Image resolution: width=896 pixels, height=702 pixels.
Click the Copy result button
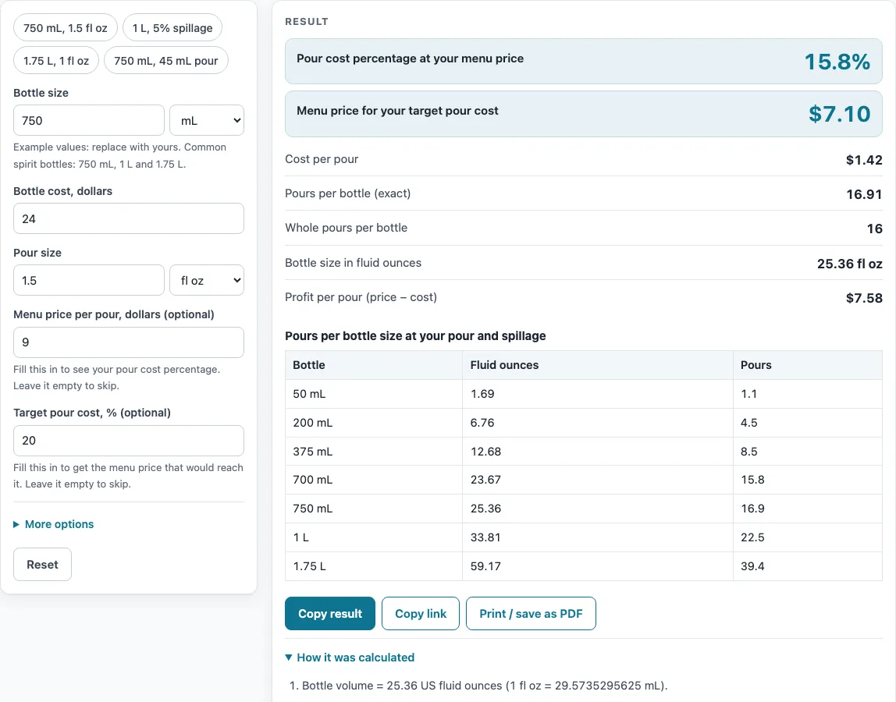click(330, 613)
